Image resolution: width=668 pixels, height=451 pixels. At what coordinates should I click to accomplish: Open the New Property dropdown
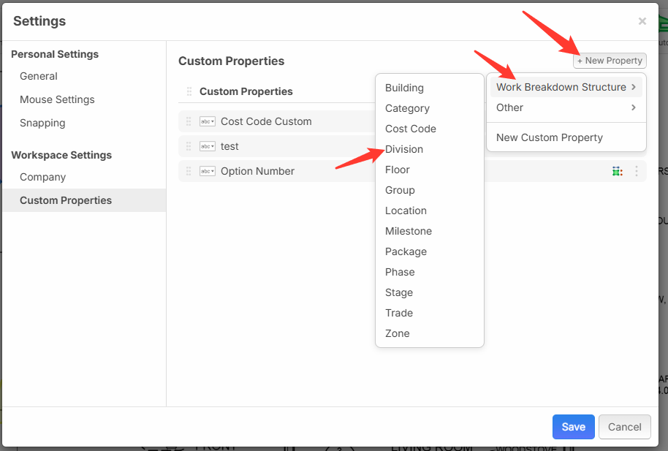pos(610,61)
